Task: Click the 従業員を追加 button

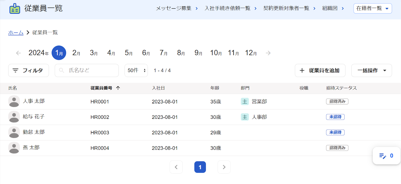Action: pos(320,71)
